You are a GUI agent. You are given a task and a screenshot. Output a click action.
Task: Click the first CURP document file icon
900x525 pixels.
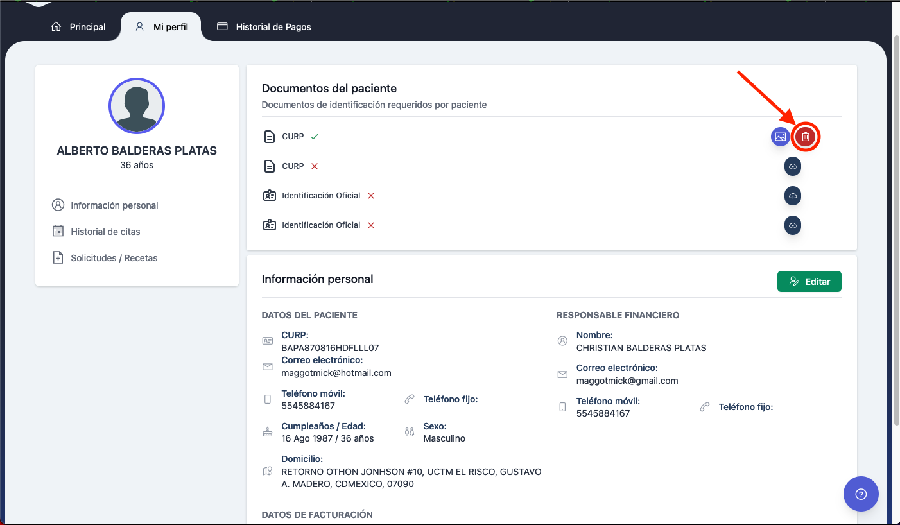click(x=270, y=137)
